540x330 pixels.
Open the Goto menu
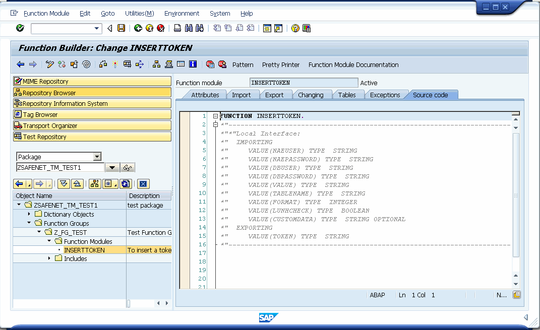coord(107,14)
